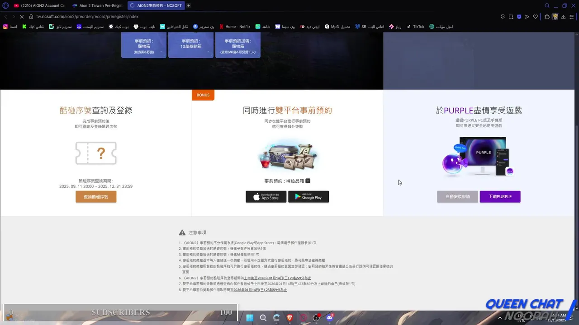This screenshot has height=325, width=579.
Task: Select the AION2事前預約 - NCSOFT tab
Action: point(156,5)
